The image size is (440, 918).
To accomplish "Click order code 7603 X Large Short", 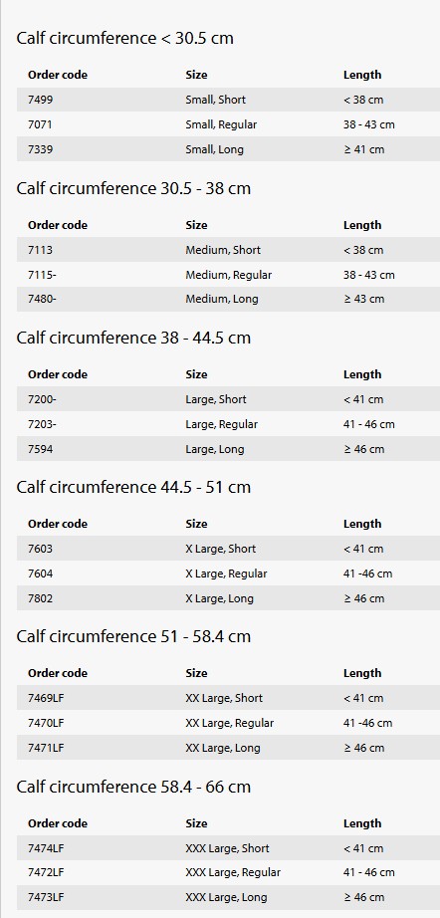I will (40, 549).
